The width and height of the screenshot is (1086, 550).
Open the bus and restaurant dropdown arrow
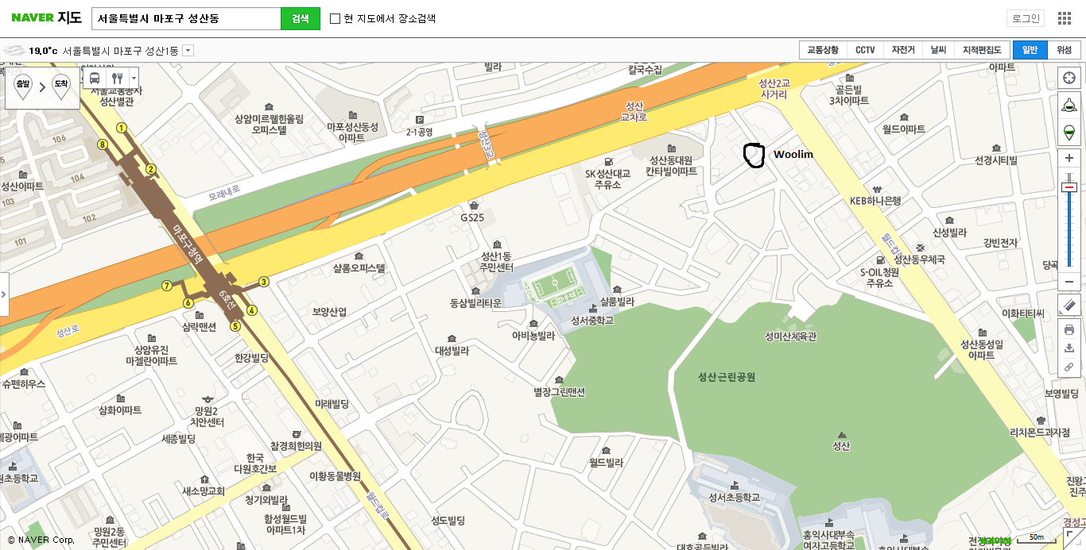(x=134, y=79)
